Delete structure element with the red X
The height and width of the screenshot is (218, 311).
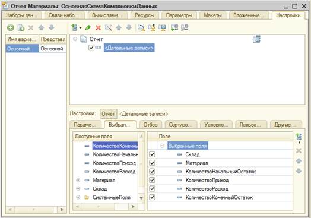(98, 27)
